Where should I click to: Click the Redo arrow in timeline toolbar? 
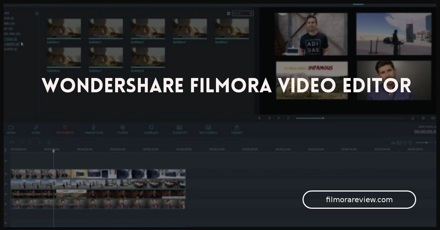point(21,142)
